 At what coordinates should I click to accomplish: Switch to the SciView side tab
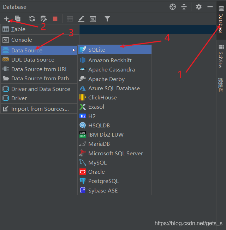point(221,57)
